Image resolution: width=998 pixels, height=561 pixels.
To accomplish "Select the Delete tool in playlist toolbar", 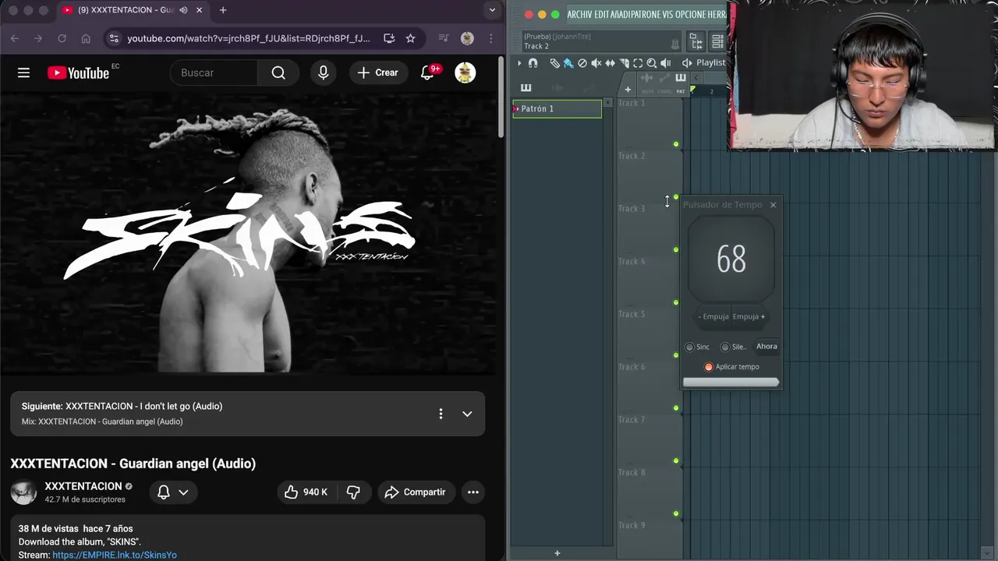I will click(x=582, y=63).
